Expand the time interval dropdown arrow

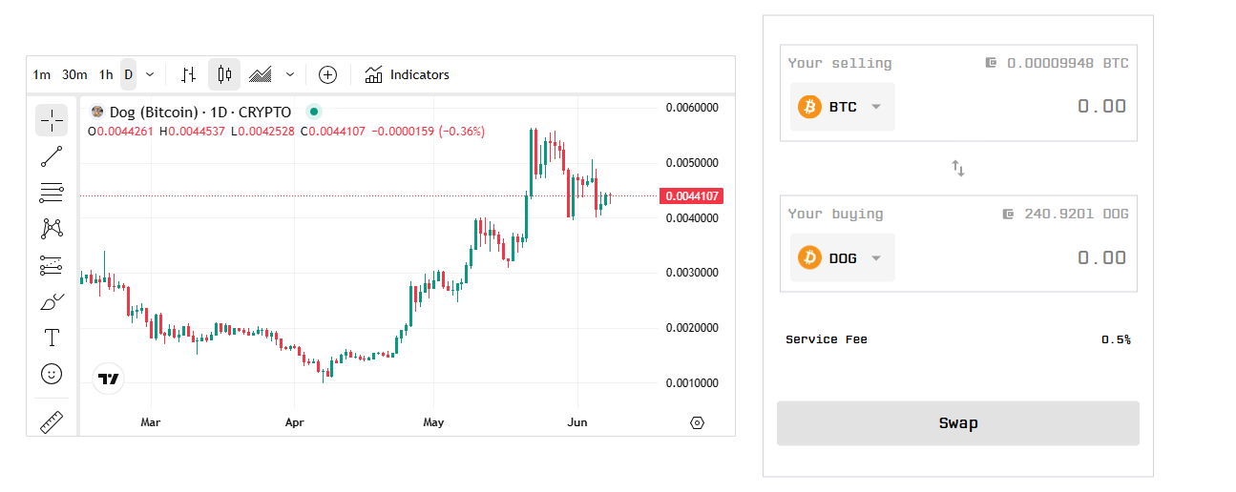(x=150, y=74)
